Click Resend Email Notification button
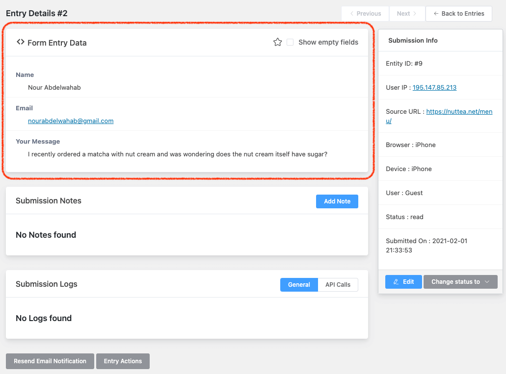The image size is (506, 374). click(x=50, y=361)
